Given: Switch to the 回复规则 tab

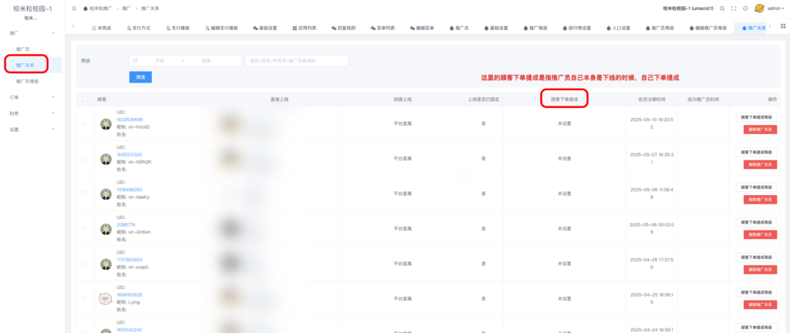Looking at the screenshot, I should 343,29.
